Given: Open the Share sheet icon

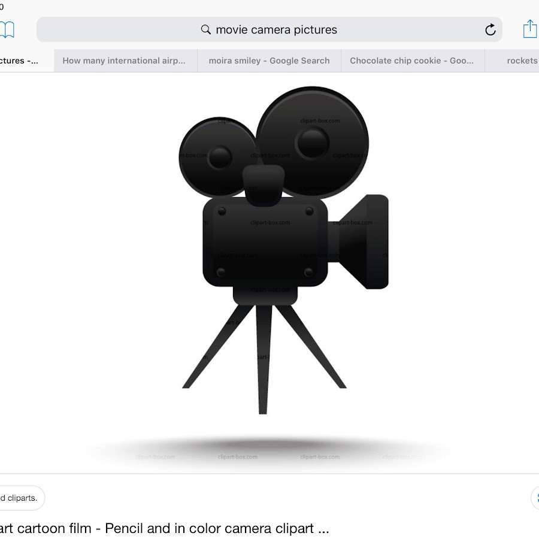Looking at the screenshot, I should [x=529, y=29].
